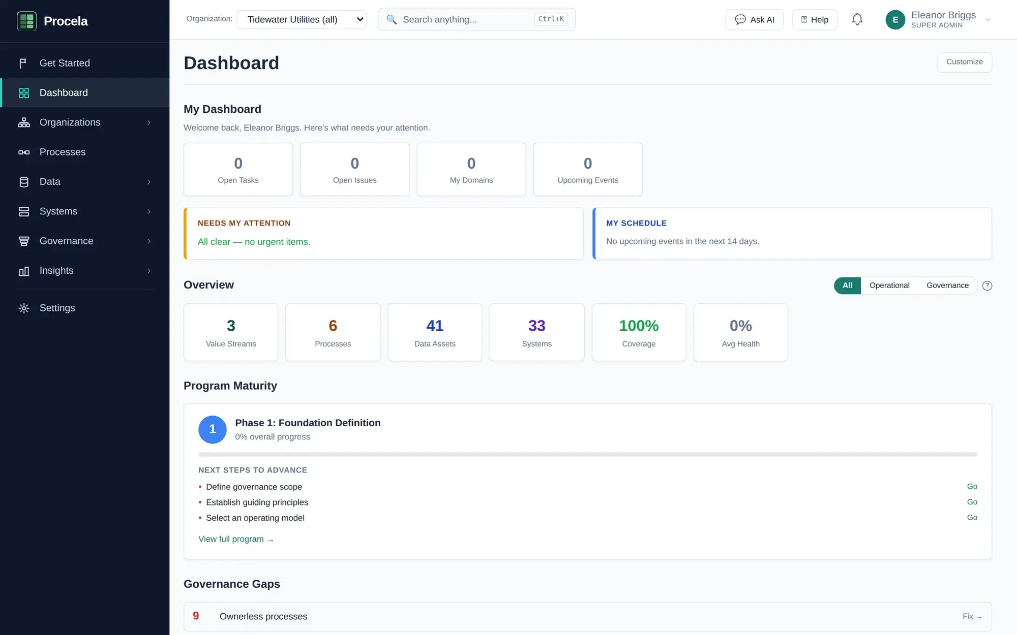Open the 100% Coverage card

click(639, 332)
